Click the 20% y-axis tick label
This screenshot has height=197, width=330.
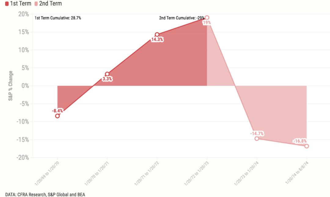[23, 14]
